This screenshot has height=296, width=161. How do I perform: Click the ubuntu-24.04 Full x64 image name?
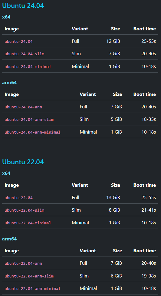(x=19, y=41)
